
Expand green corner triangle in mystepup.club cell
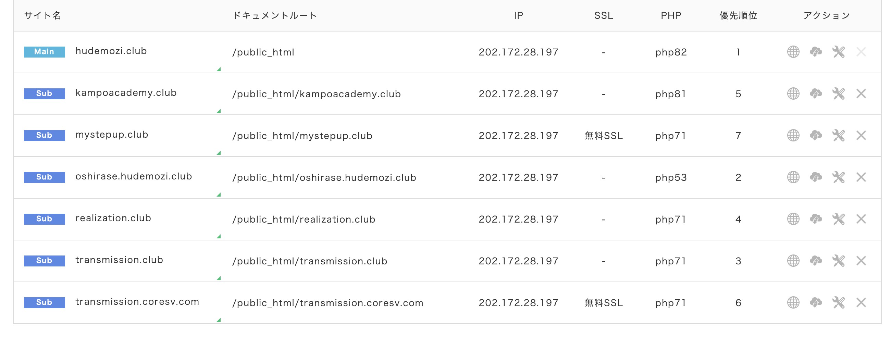coord(219,153)
